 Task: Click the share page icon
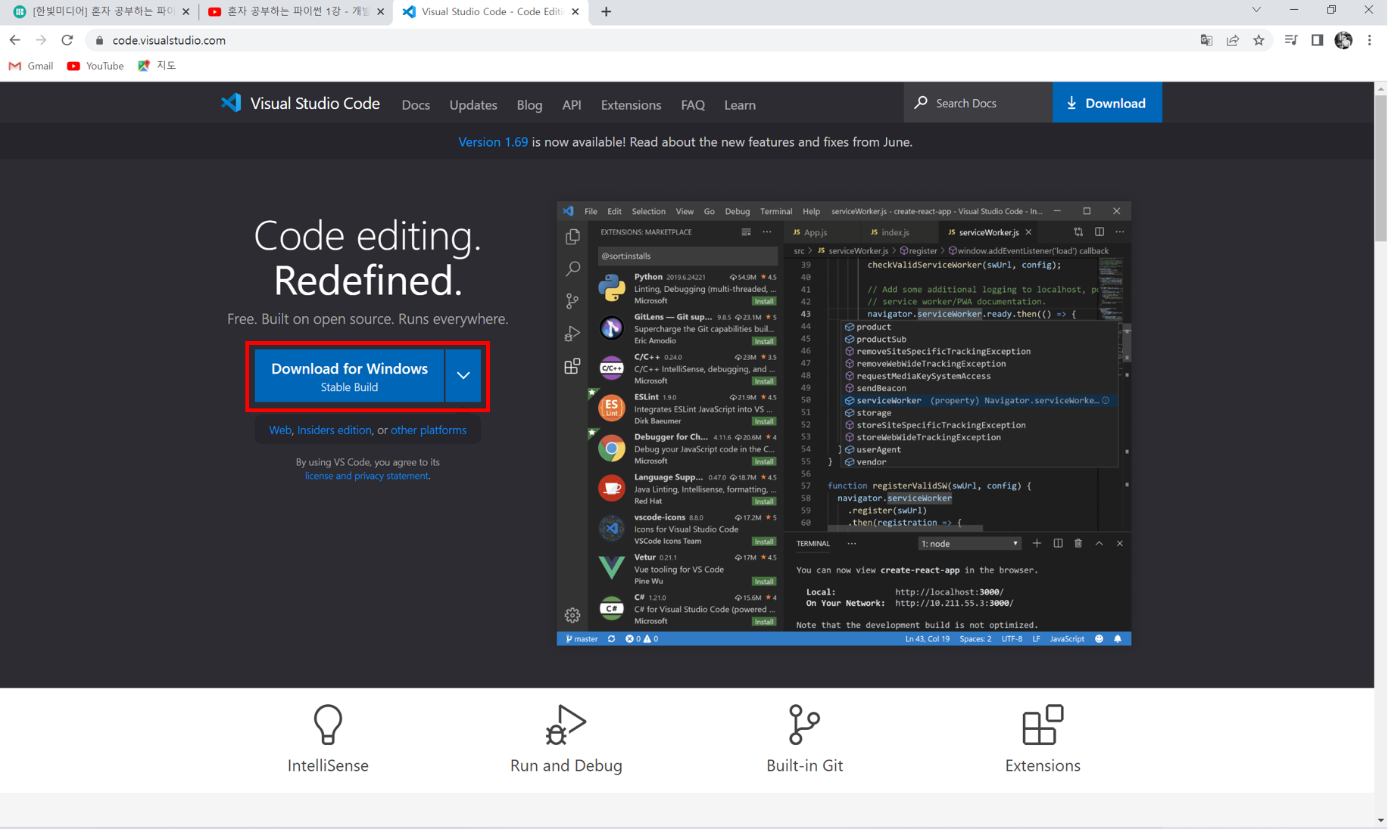click(x=1233, y=40)
